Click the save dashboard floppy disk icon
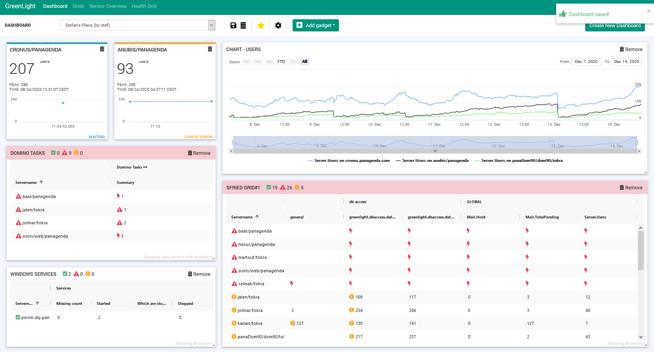Screen dimensions: 654x352 [233, 26]
